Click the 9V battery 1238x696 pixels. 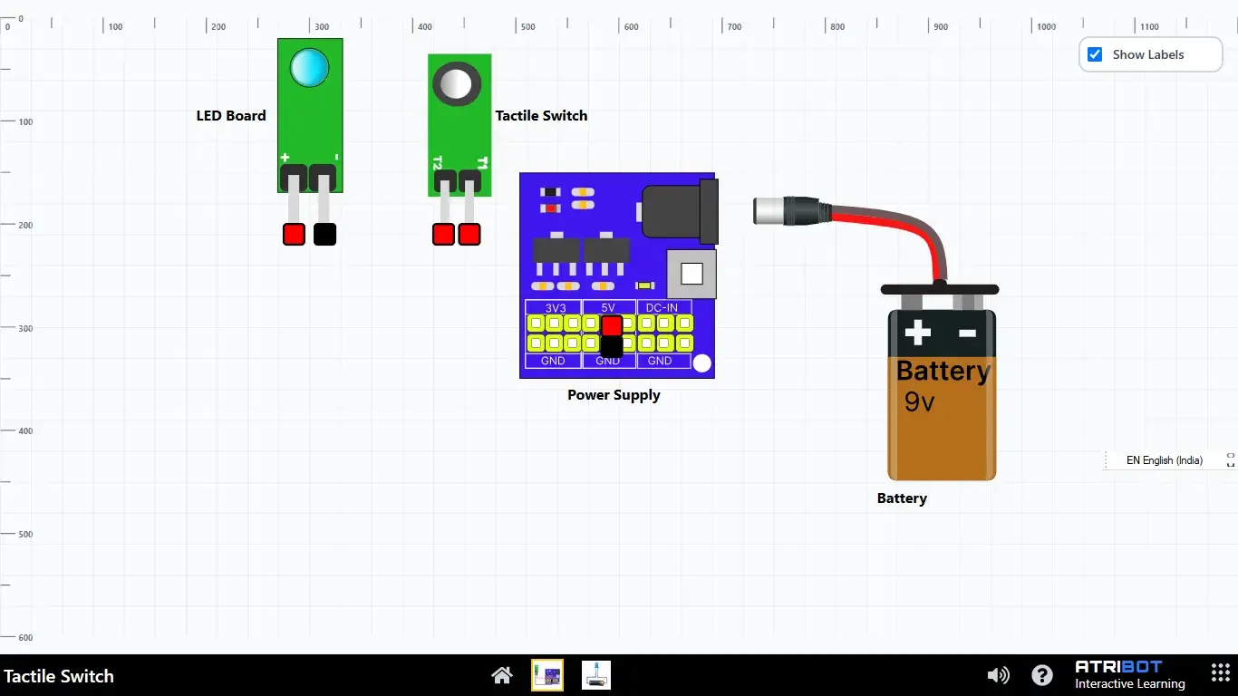(x=942, y=394)
